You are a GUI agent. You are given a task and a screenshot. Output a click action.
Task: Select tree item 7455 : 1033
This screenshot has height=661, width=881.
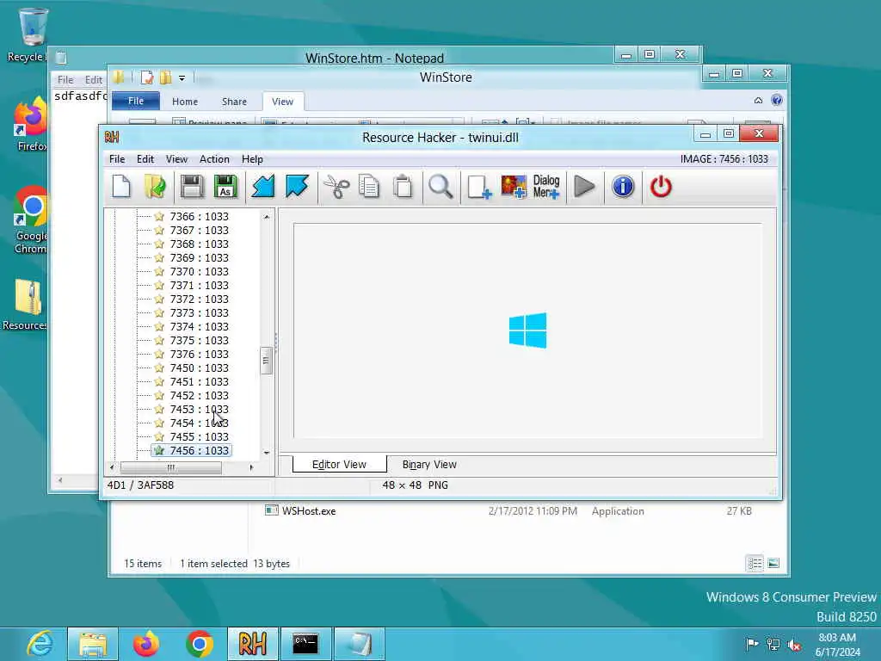click(199, 436)
